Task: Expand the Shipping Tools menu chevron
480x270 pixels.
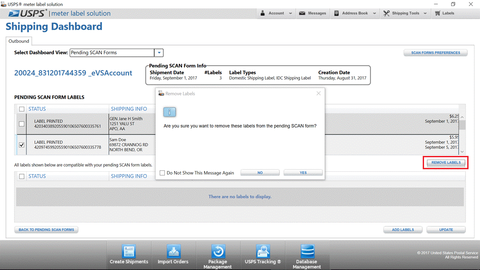Action: 425,13
